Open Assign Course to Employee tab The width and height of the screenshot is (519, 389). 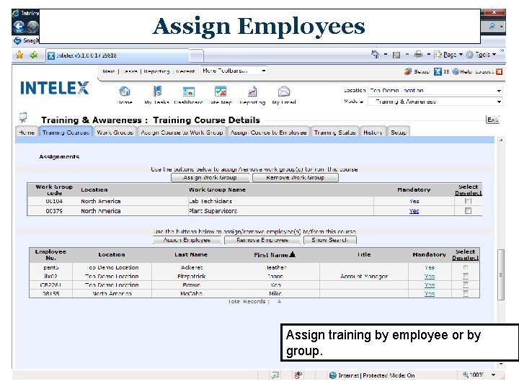click(268, 132)
